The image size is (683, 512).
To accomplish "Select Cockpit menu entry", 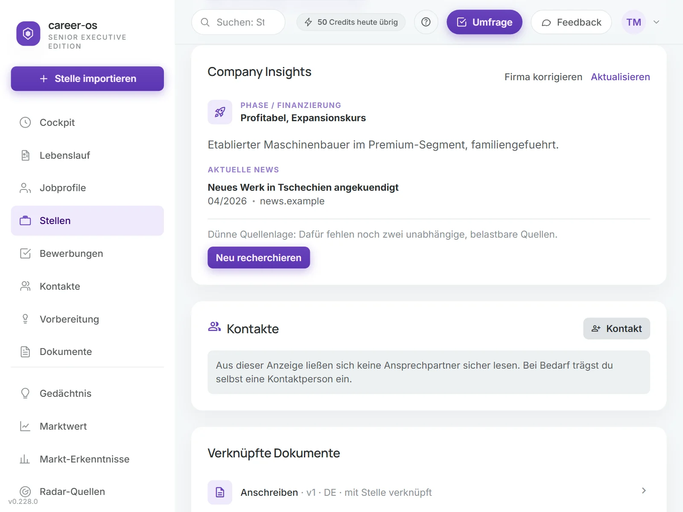I will pos(88,122).
